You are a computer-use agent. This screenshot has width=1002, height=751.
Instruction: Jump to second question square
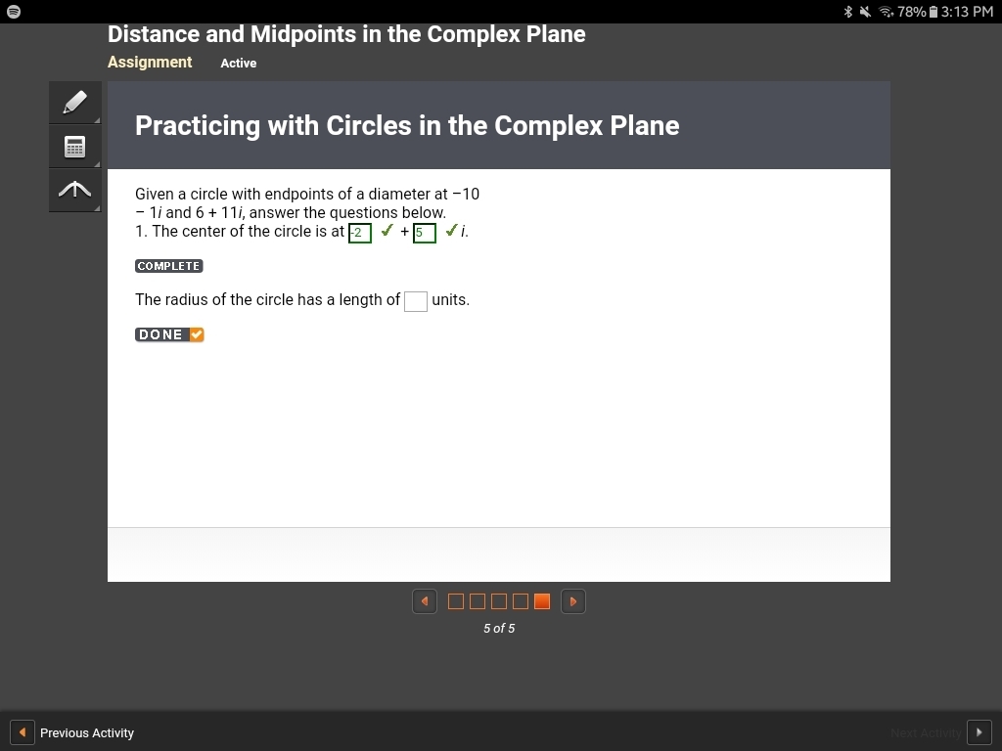[x=478, y=601]
